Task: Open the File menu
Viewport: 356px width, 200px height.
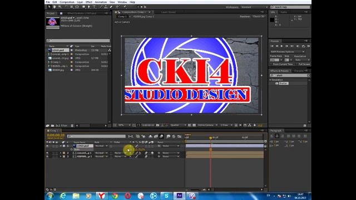Action: point(48,2)
